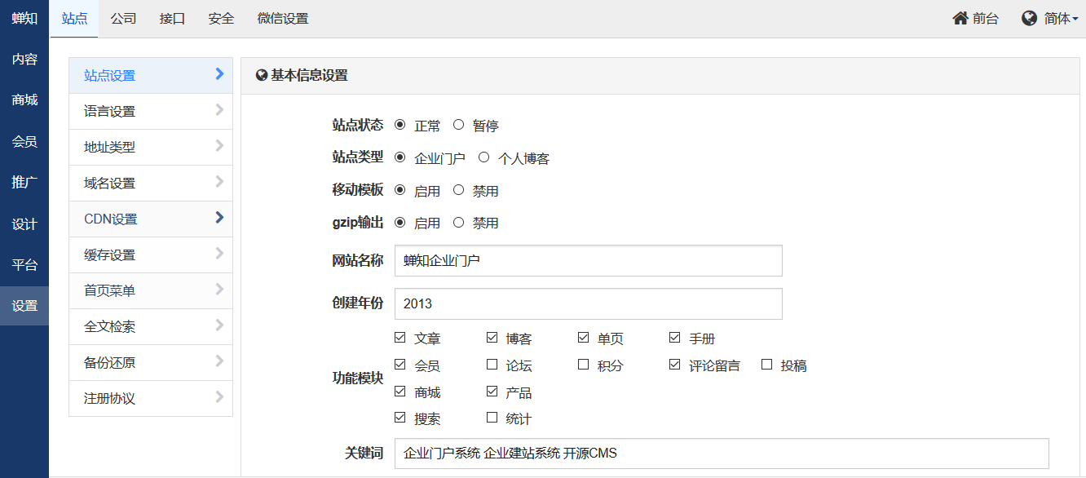The width and height of the screenshot is (1086, 478).
Task: Switch to the 公司 top tab
Action: 123,18
